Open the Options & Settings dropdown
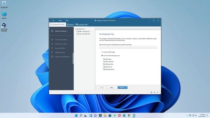The image size is (210, 118). [x=61, y=31]
